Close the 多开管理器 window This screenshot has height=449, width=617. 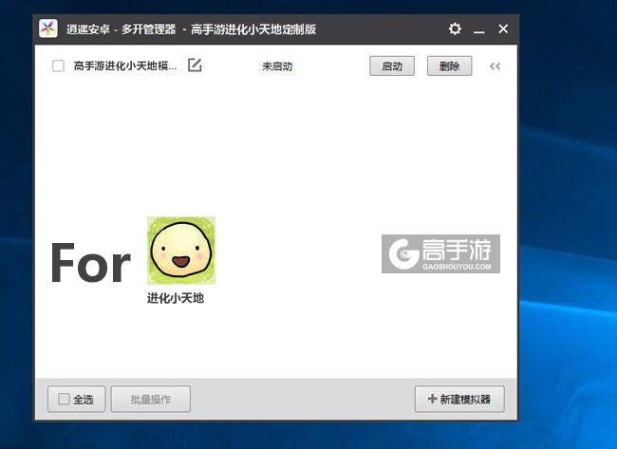click(503, 28)
